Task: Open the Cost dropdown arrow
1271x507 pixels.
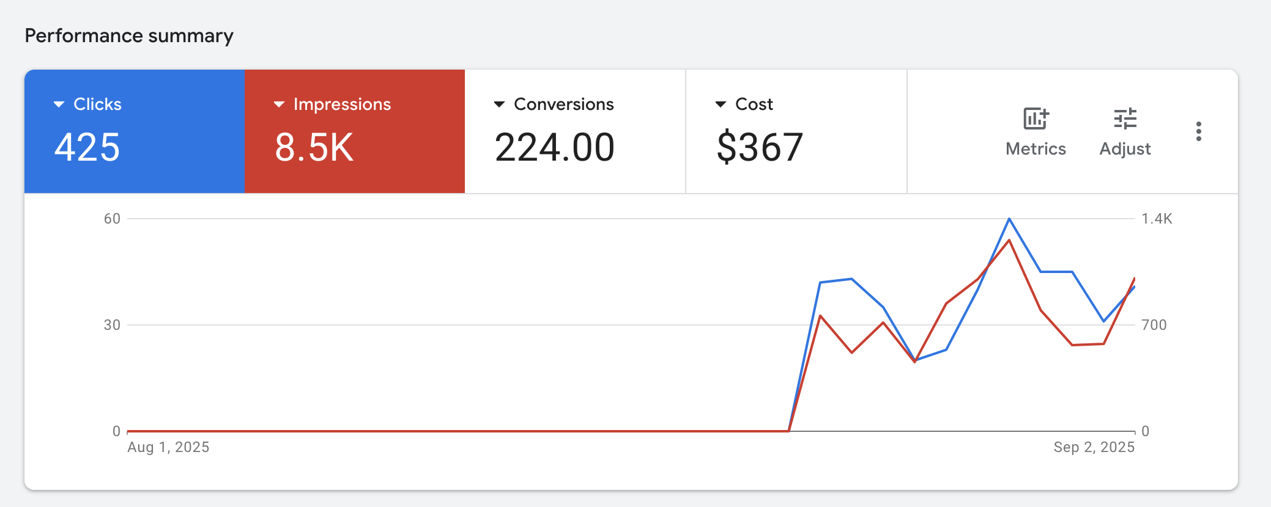Action: [721, 104]
